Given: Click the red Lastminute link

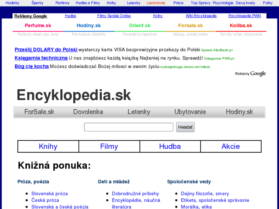Looking at the screenshot, I should point(156,3).
